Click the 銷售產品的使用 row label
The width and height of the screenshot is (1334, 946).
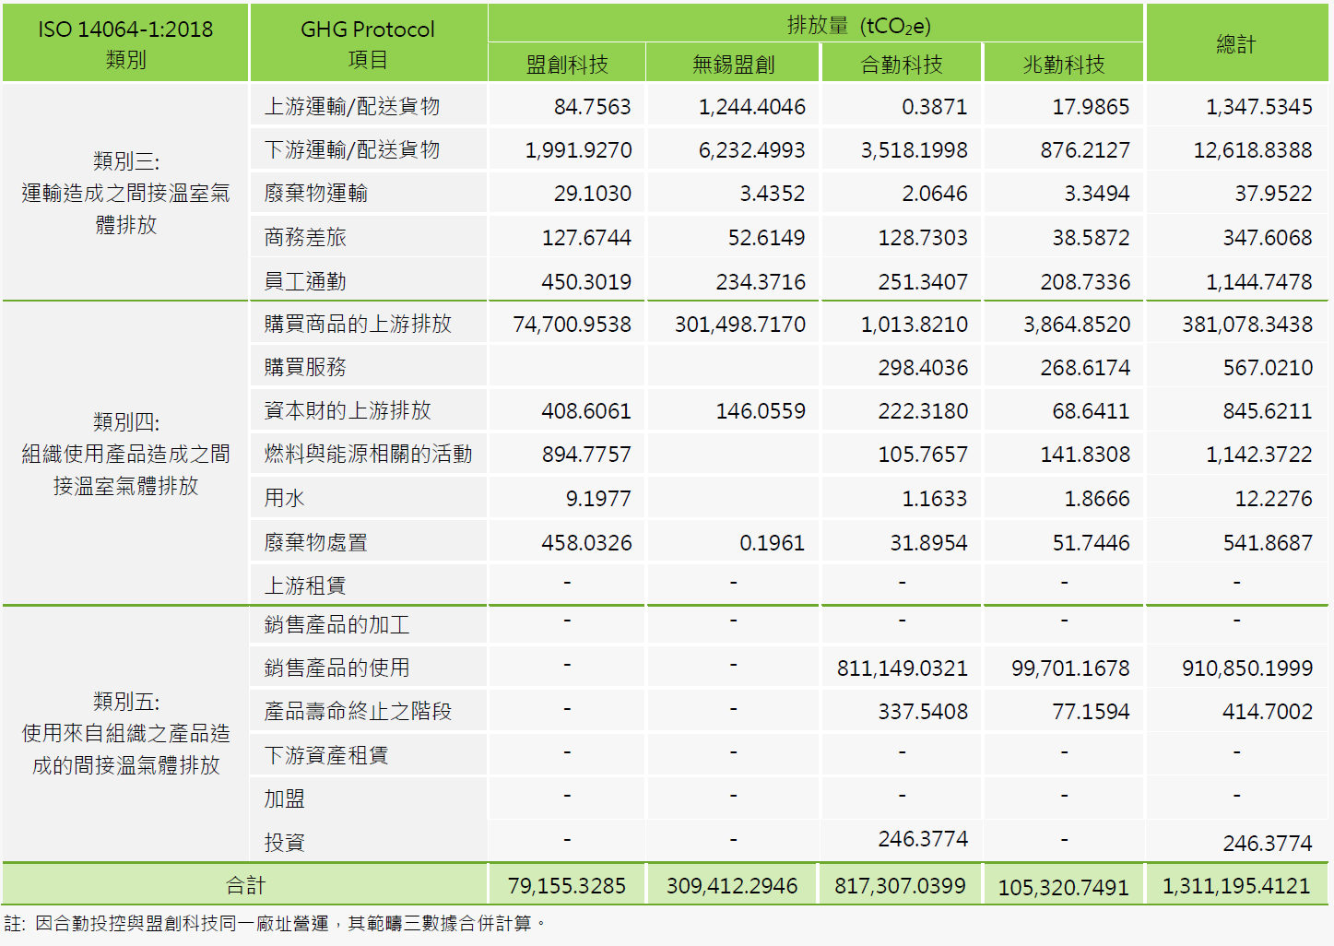[x=336, y=668]
